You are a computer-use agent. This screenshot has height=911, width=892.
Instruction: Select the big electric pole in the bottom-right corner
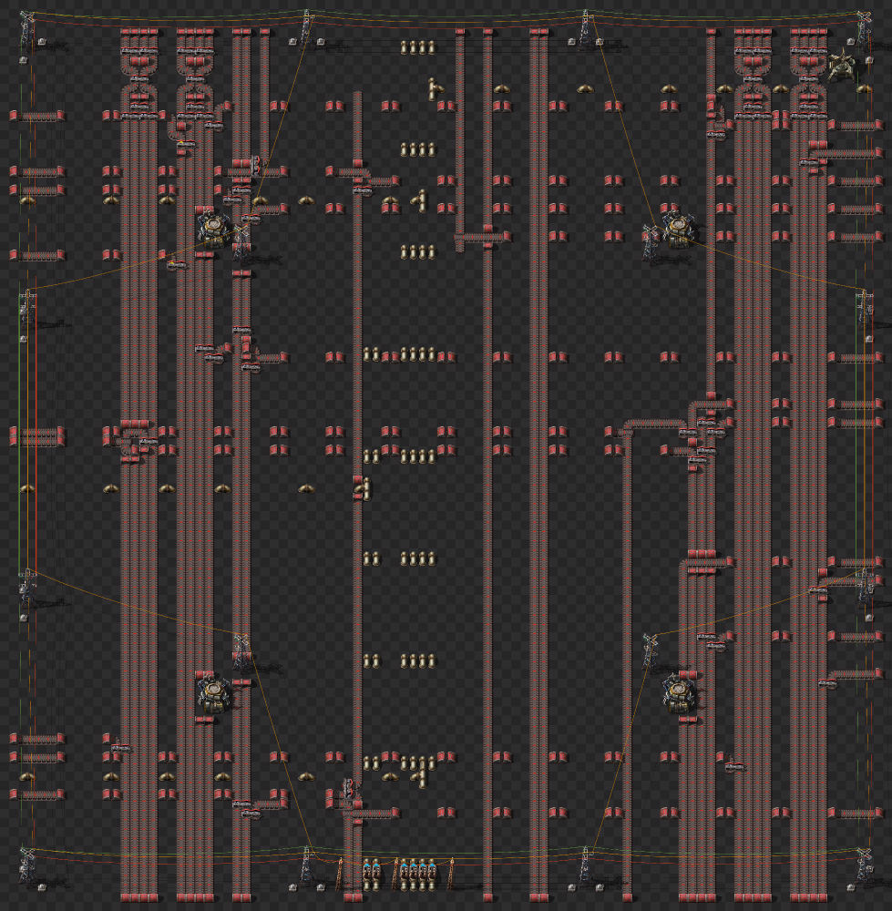pos(864,865)
